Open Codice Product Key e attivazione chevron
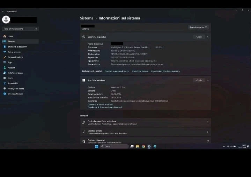The height and width of the screenshot is (177, 251). 208,123
